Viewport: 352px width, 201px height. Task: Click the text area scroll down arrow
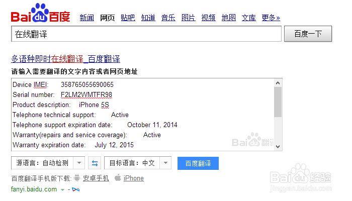(278, 147)
